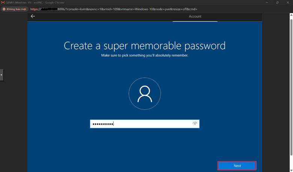Maximize the Chrome noVNC window

coord(277,3)
